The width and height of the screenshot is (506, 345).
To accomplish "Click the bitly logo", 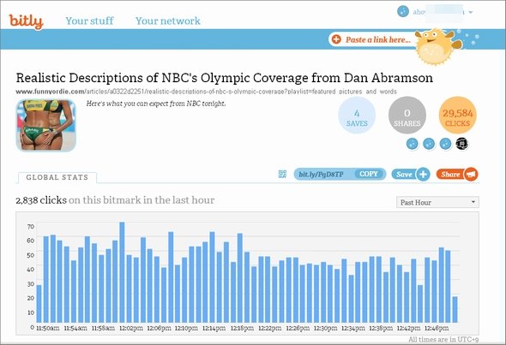I will tap(26, 21).
